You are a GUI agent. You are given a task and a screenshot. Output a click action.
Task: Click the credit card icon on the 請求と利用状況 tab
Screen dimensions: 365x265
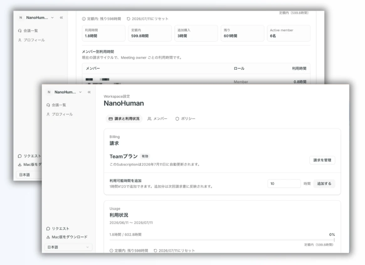click(111, 118)
